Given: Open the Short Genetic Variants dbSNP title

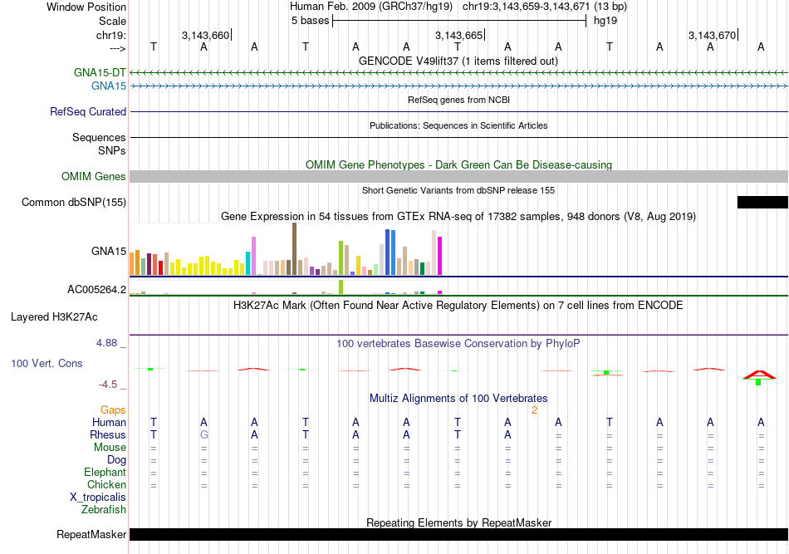Looking at the screenshot, I should [x=458, y=191].
